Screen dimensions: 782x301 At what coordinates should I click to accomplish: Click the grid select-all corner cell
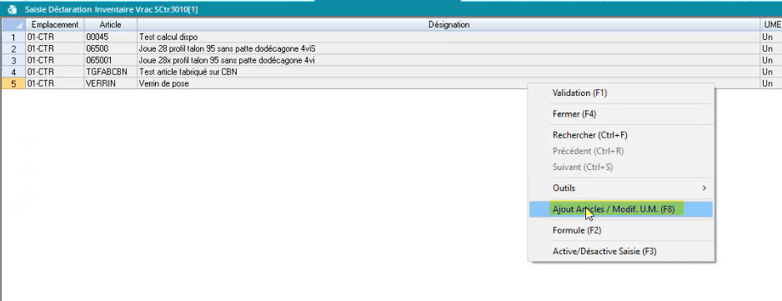click(13, 24)
